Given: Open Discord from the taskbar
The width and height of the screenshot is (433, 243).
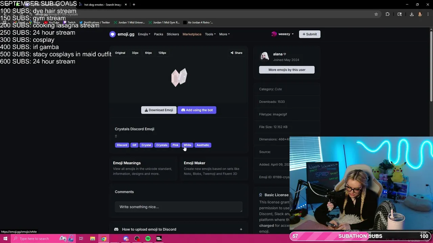Looking at the screenshot, I should 126,239.
